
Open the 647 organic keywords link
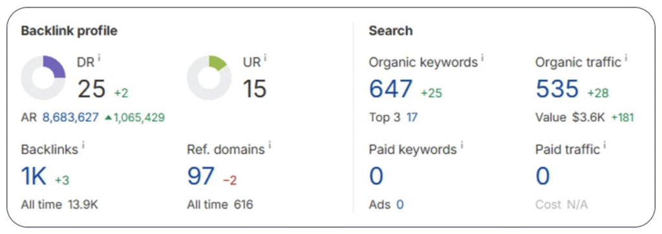391,89
